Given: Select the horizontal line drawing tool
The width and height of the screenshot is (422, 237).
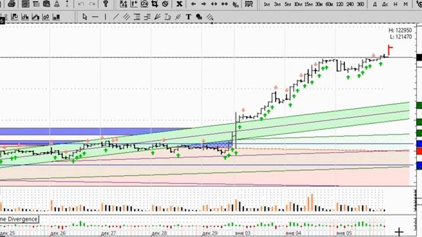Looking at the screenshot, I should 95,17.
